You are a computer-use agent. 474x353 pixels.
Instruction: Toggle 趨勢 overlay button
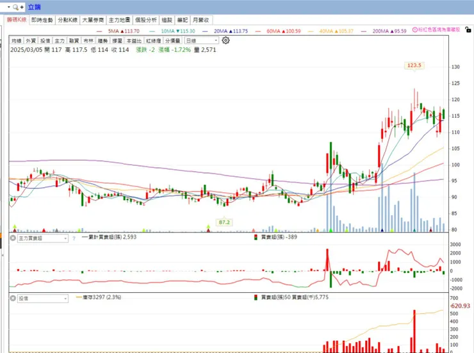click(x=102, y=40)
